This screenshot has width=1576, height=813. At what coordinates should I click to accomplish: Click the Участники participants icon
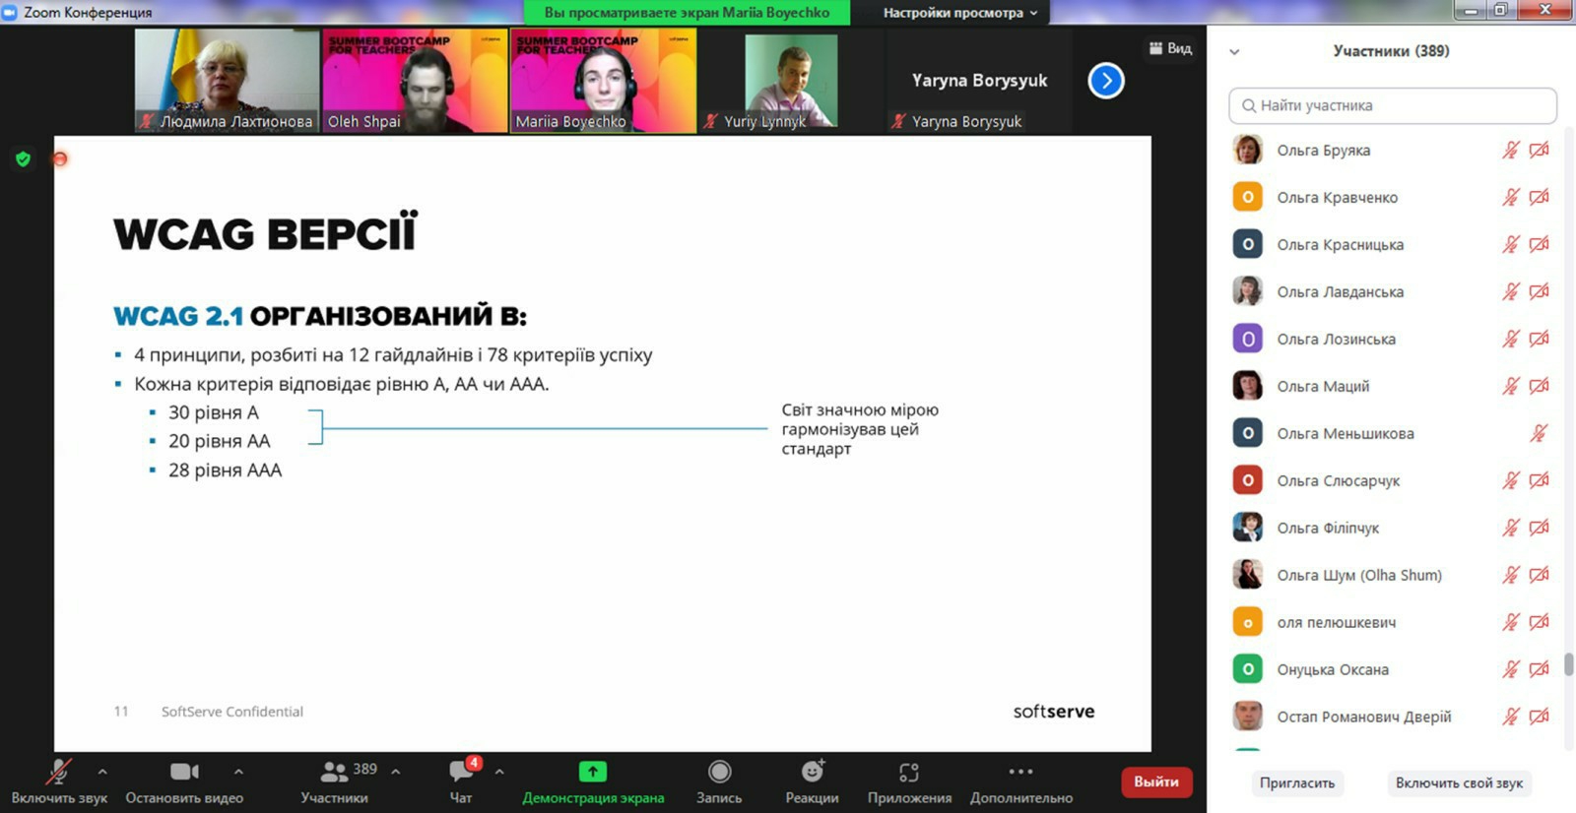click(335, 773)
